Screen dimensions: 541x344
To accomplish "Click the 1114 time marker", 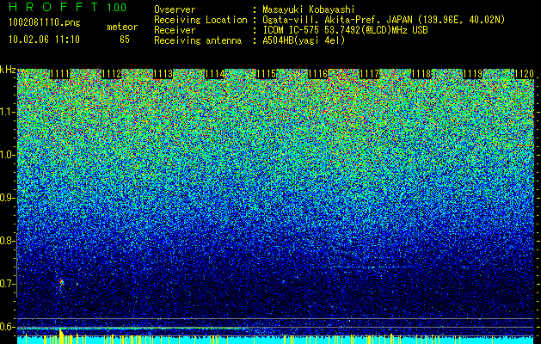I will coord(215,74).
